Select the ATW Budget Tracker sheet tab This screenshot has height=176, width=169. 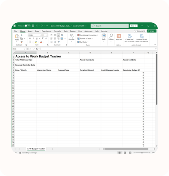36,149
